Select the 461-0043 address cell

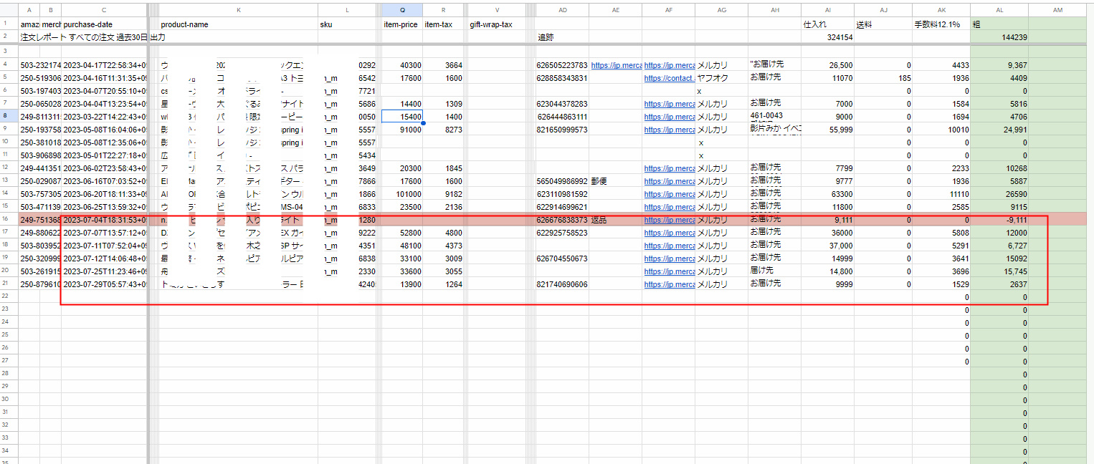click(x=774, y=117)
